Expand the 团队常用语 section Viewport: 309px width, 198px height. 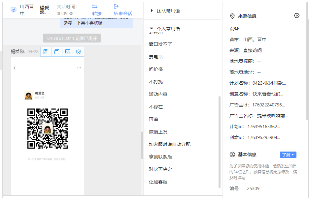(x=152, y=11)
